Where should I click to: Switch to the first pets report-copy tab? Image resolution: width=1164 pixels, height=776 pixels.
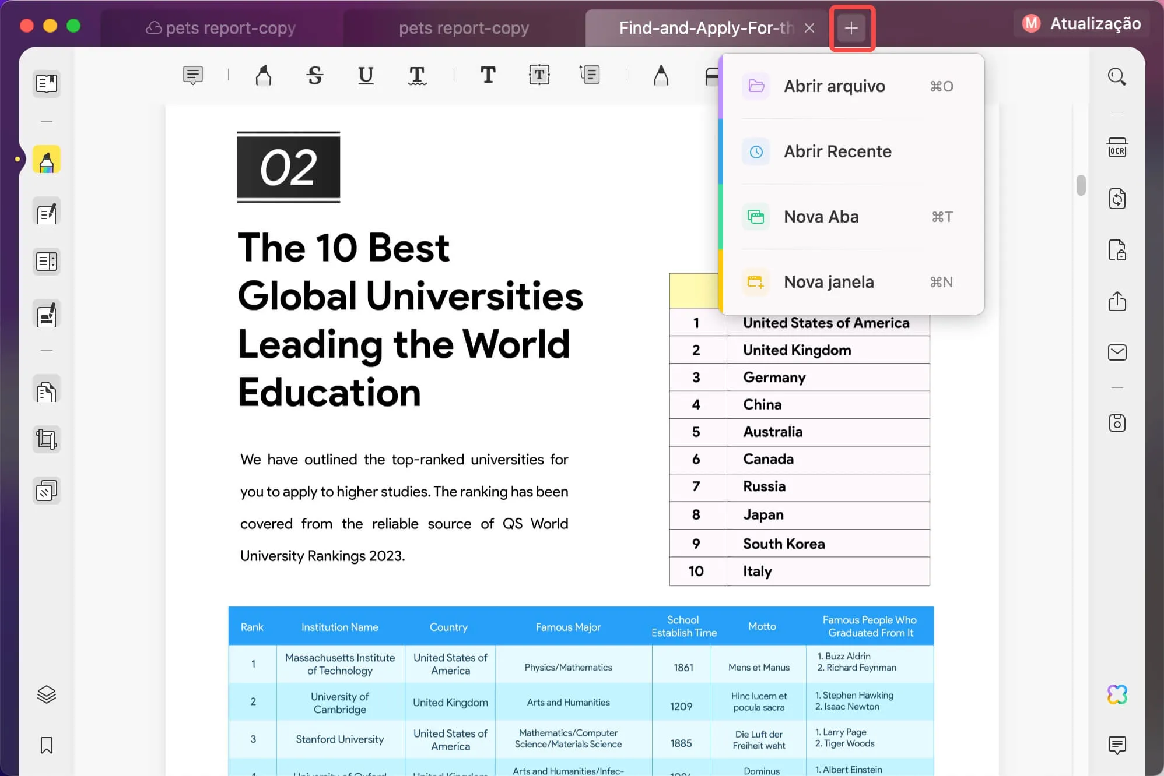(222, 27)
